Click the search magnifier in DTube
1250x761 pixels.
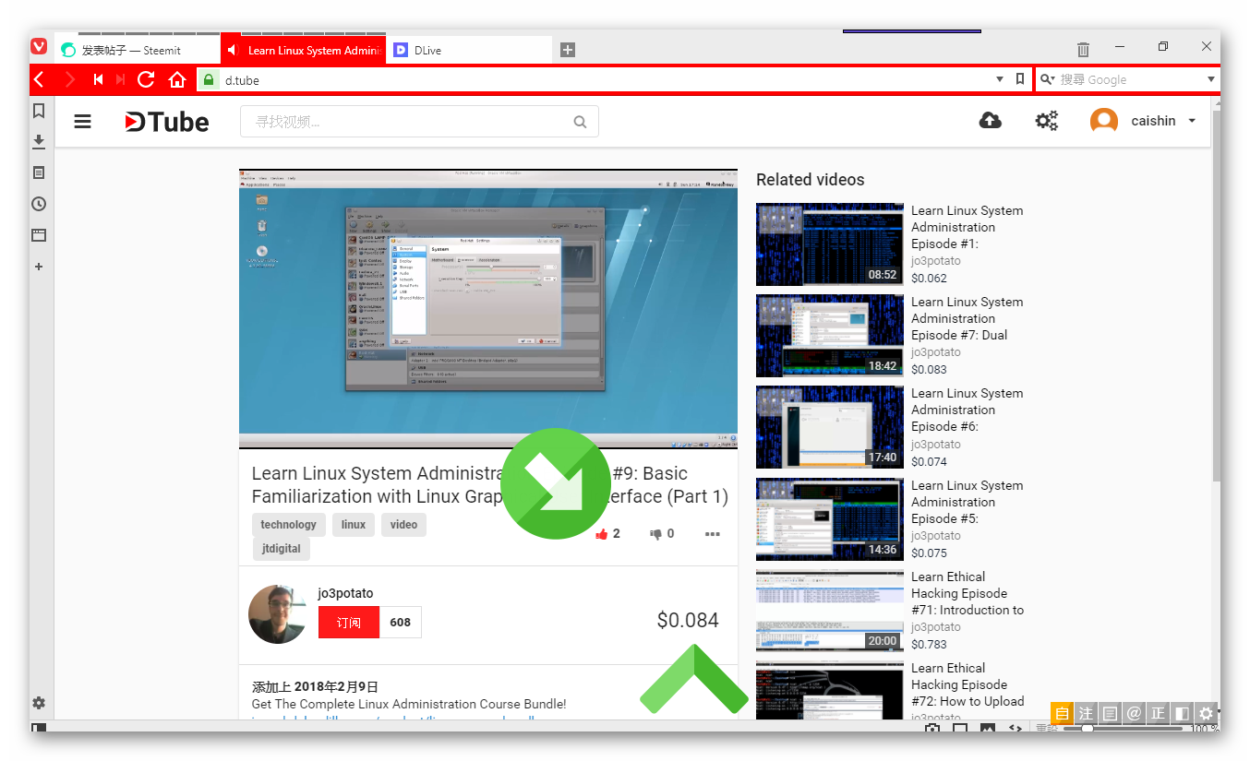pyautogui.click(x=580, y=122)
